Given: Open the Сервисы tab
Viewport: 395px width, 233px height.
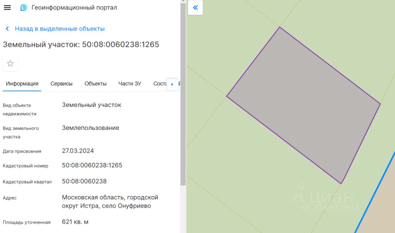Looking at the screenshot, I should (x=61, y=84).
